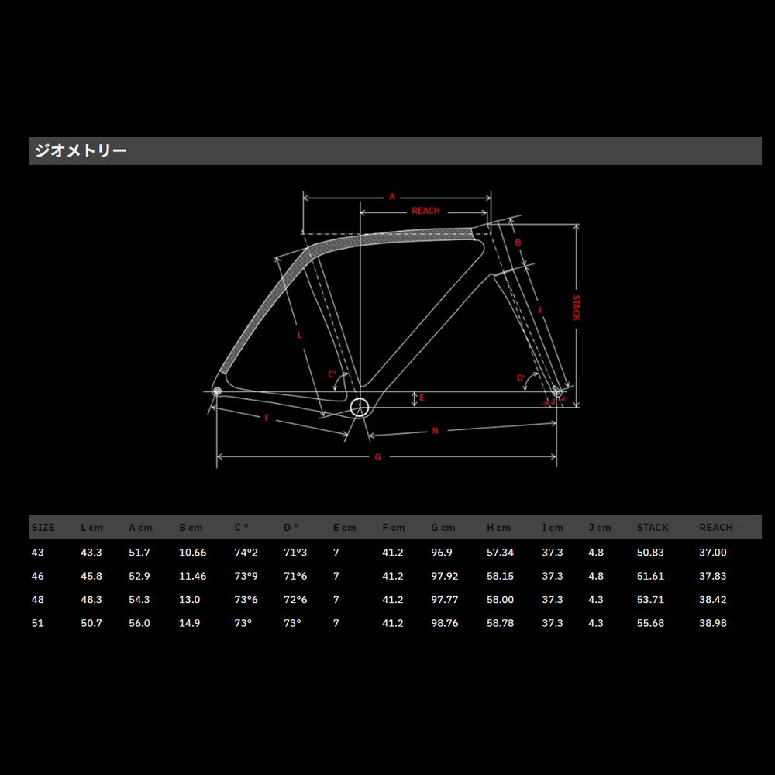Click the G cm column header
This screenshot has height=775, width=775.
(443, 528)
